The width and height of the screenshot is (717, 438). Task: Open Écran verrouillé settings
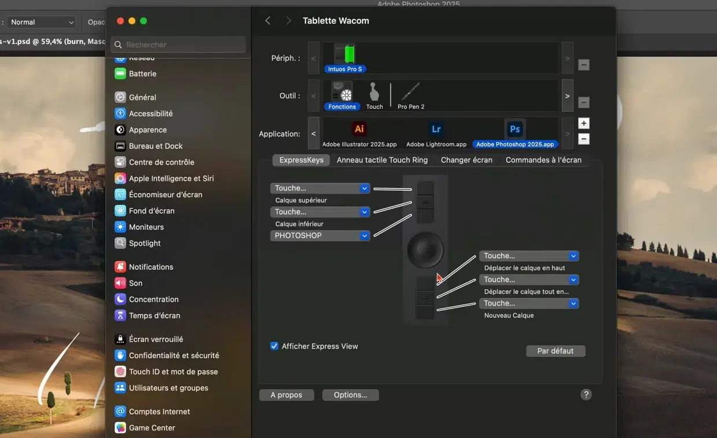click(149, 339)
